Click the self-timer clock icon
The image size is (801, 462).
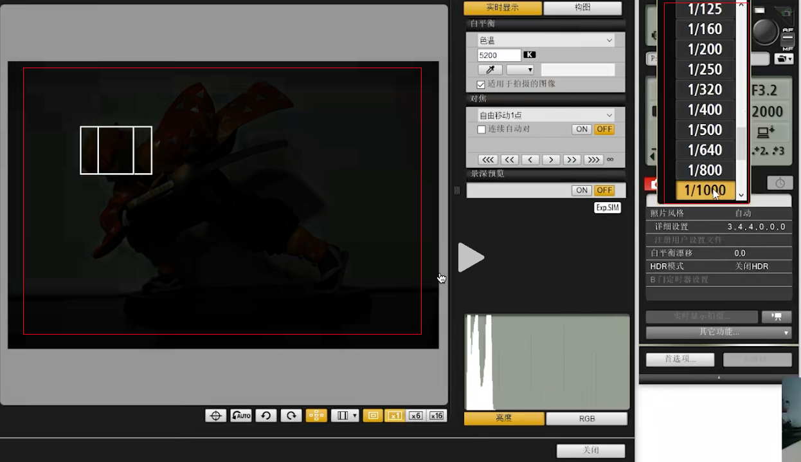point(780,183)
